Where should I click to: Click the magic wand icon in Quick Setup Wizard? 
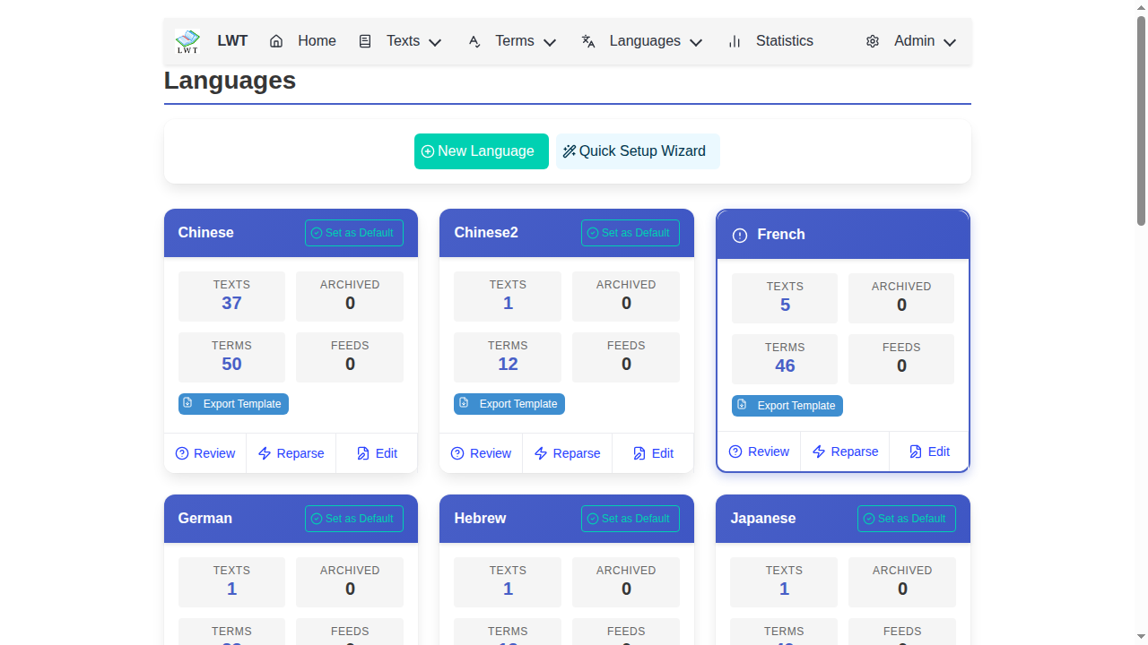tap(570, 150)
